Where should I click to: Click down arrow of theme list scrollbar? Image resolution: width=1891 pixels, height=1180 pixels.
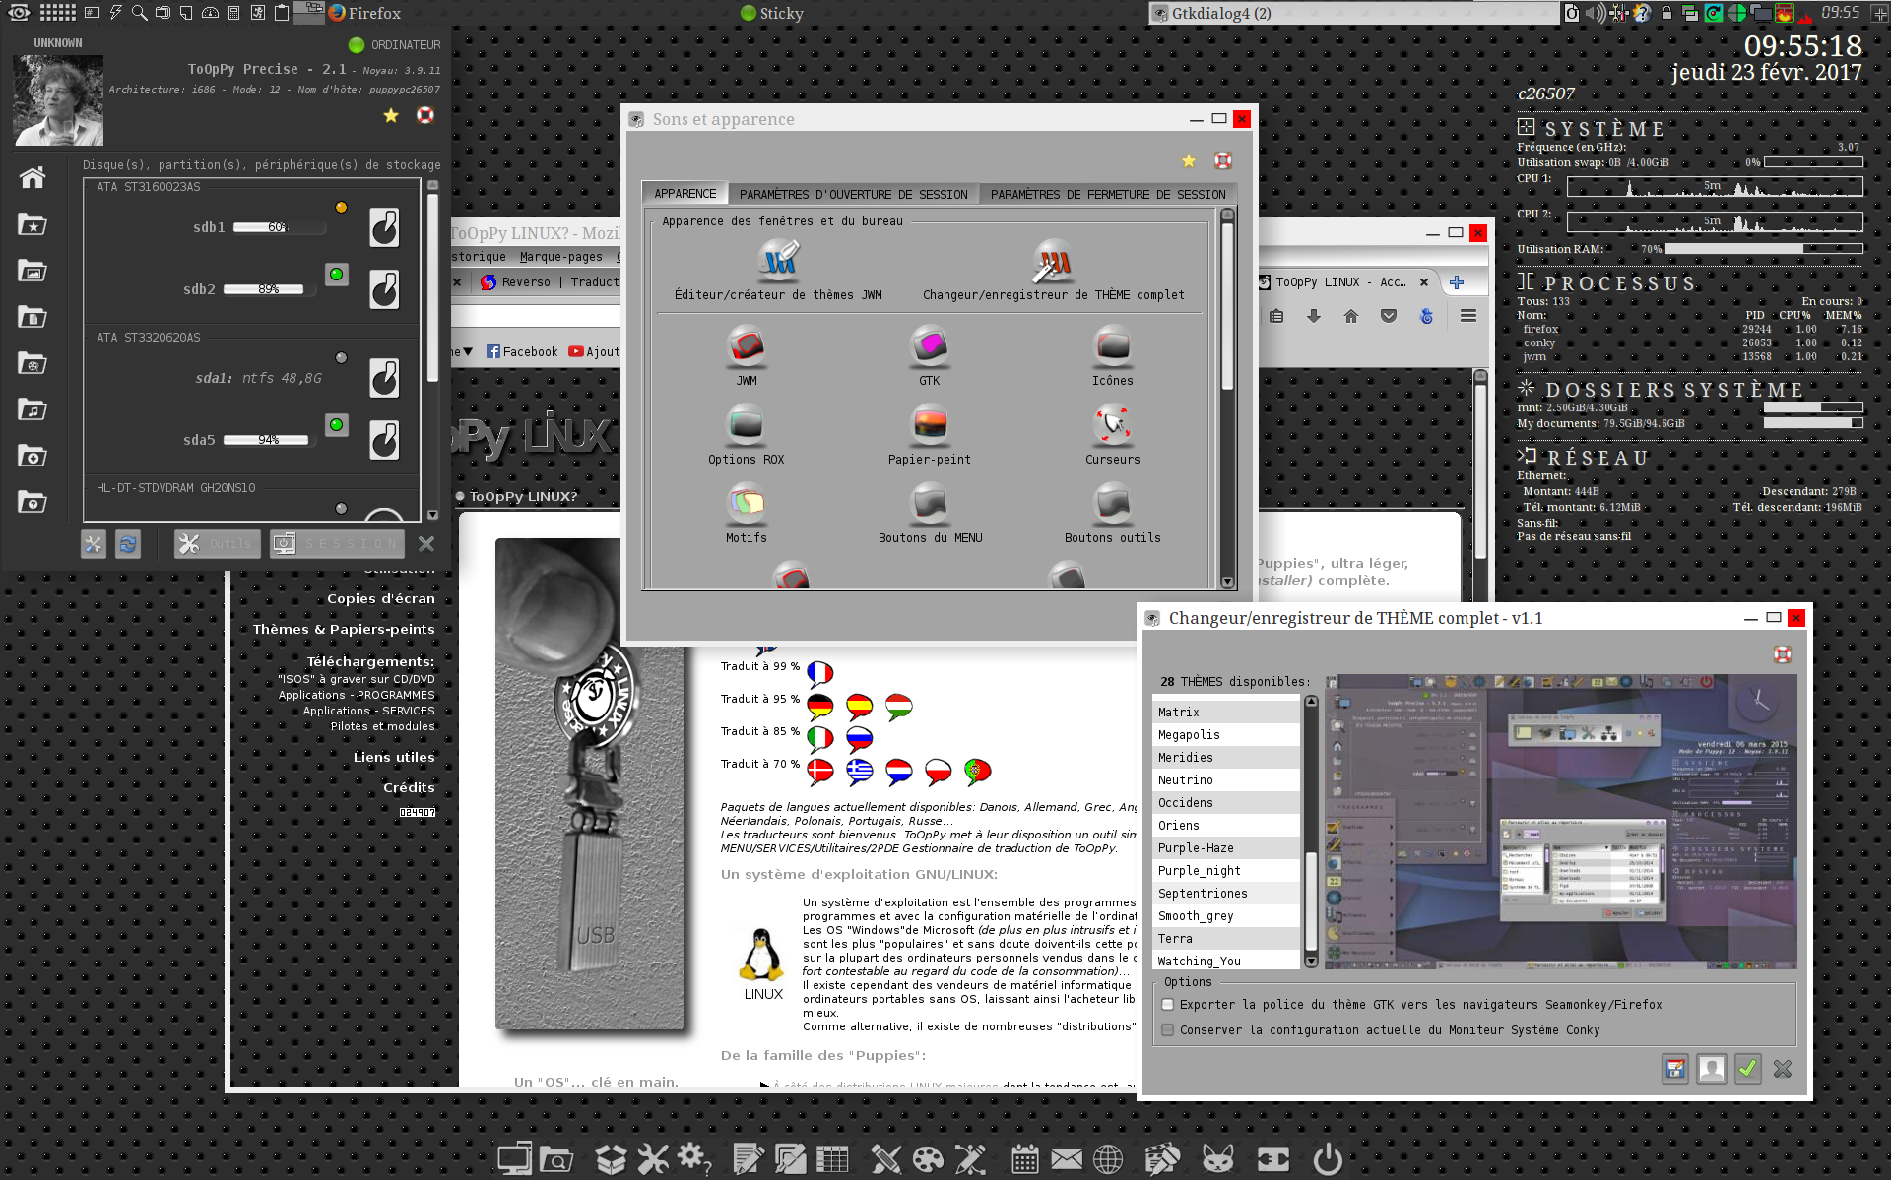(1311, 962)
